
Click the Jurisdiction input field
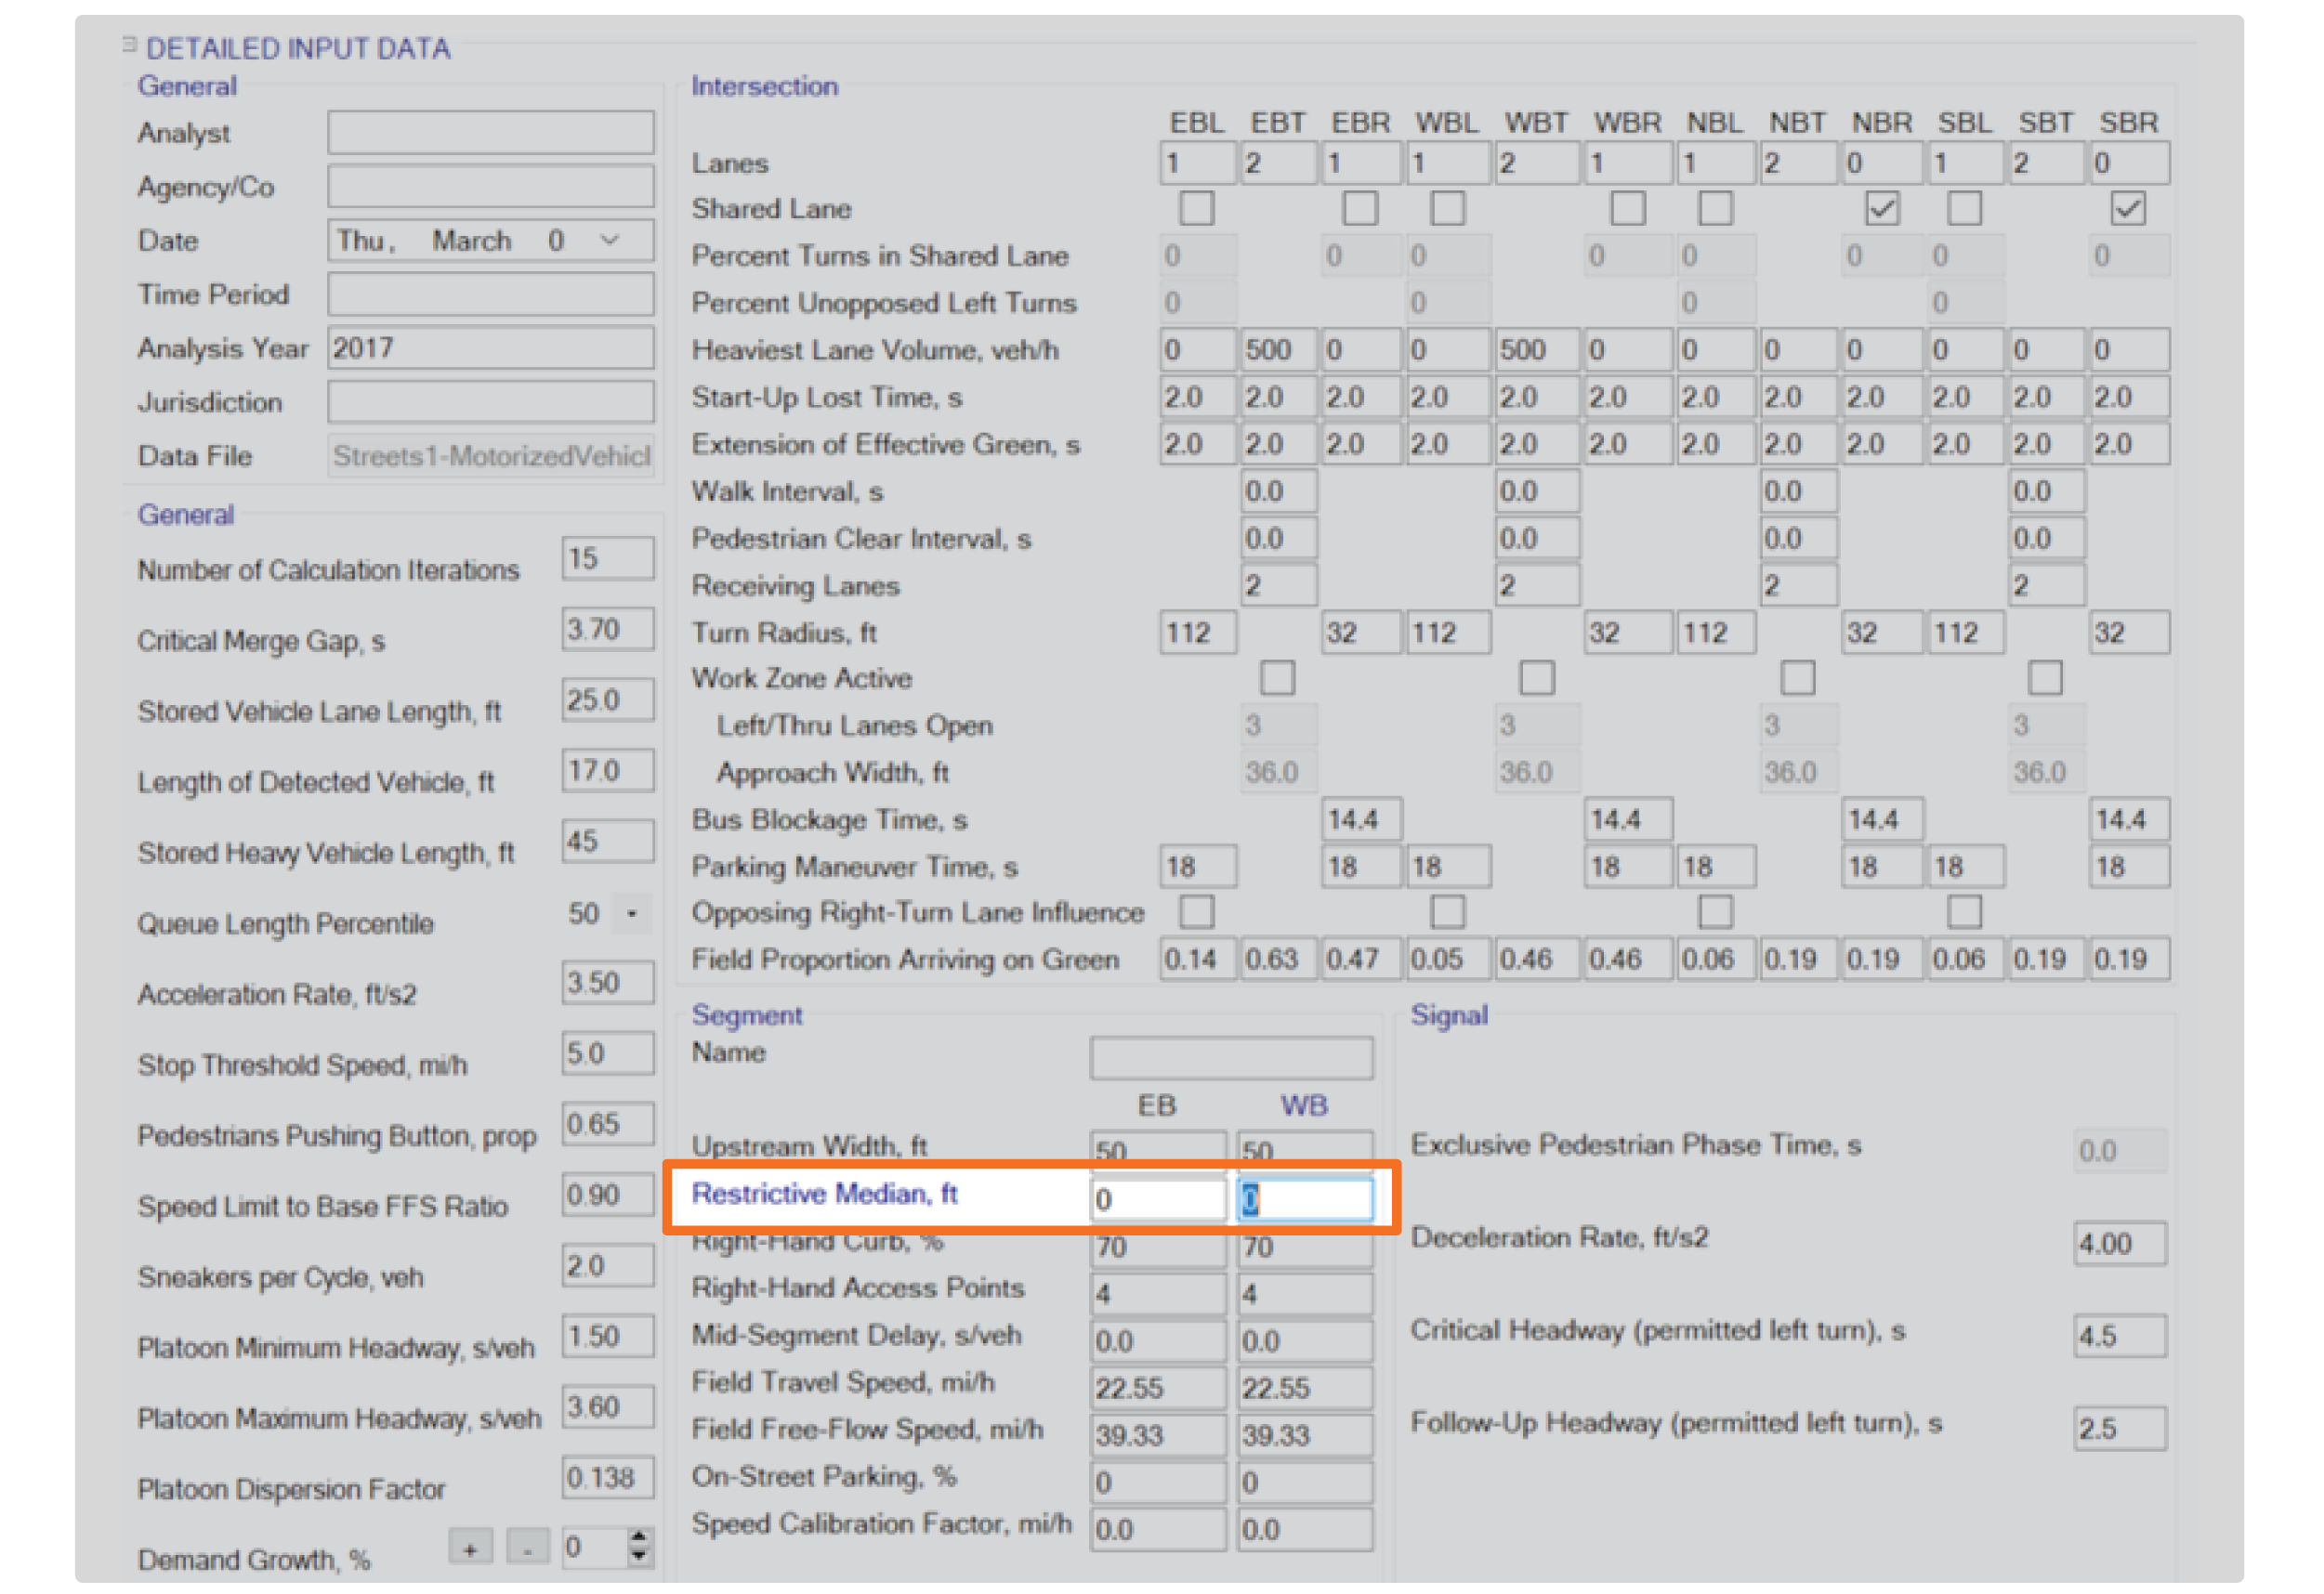[x=491, y=401]
